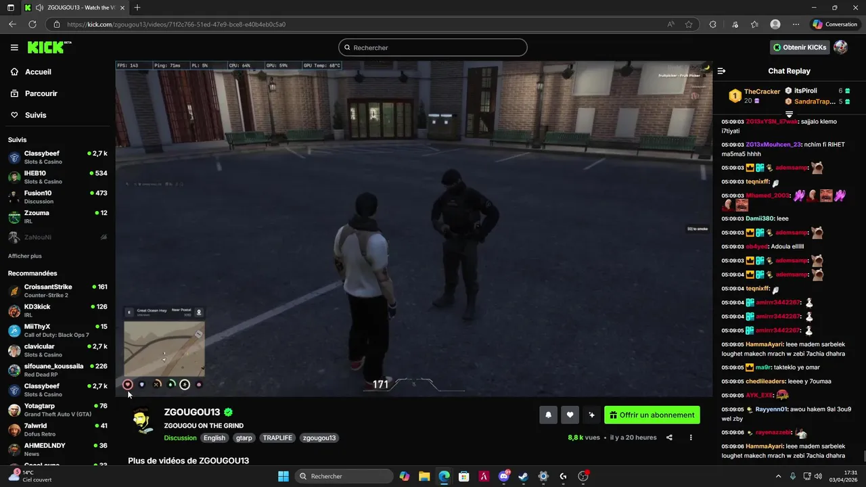Open recommended channel CroissantStrike
This screenshot has width=866, height=487.
[58, 291]
